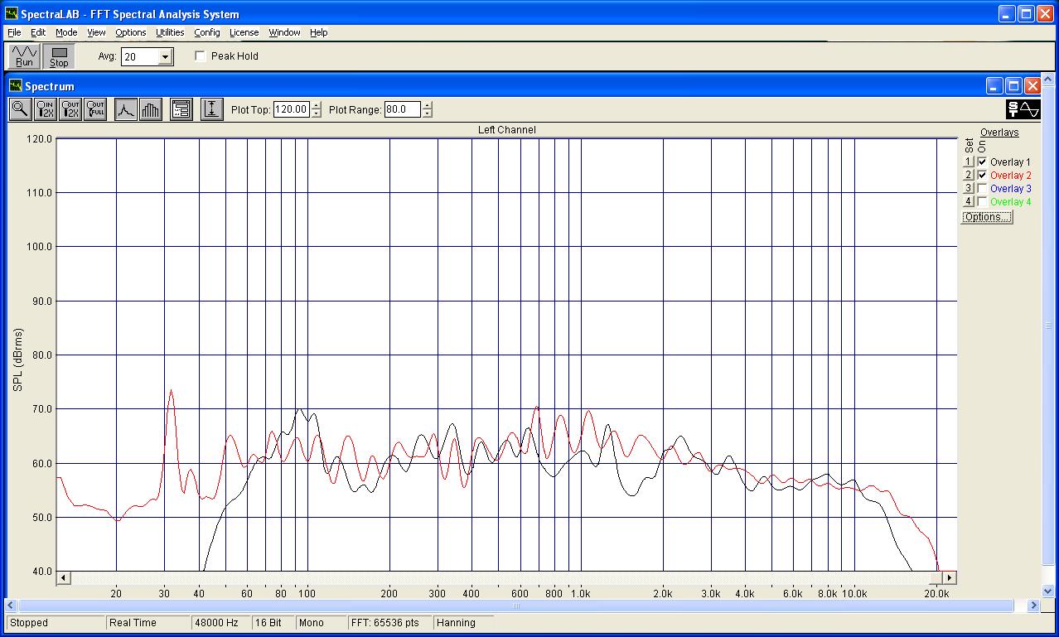
Task: Increase Plot Range with the up arrow
Action: click(427, 105)
